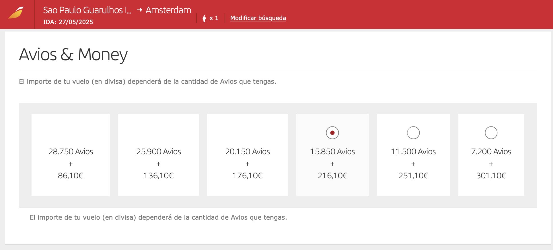Click the Amsterdam destination text

(168, 10)
